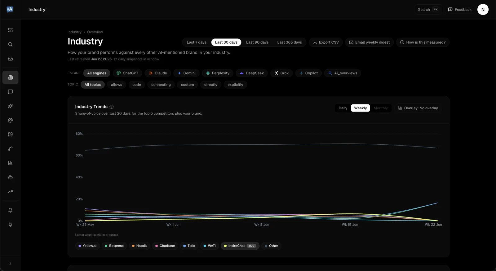Filter by Gemini engine
This screenshot has height=271, width=496.
(x=187, y=73)
